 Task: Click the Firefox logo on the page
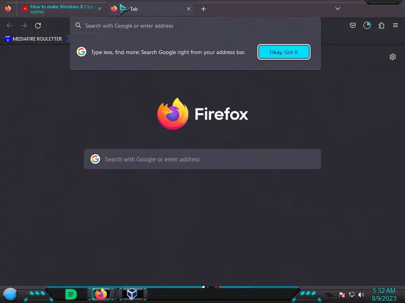point(173,114)
